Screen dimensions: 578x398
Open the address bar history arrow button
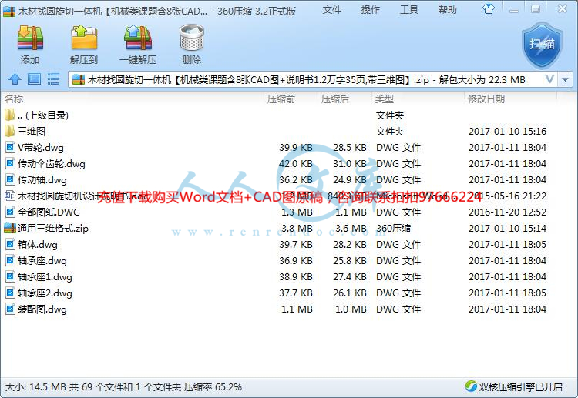pos(566,79)
